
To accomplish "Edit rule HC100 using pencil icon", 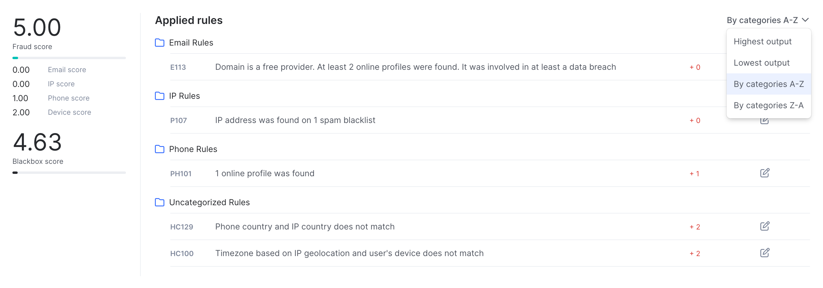I will tap(764, 253).
